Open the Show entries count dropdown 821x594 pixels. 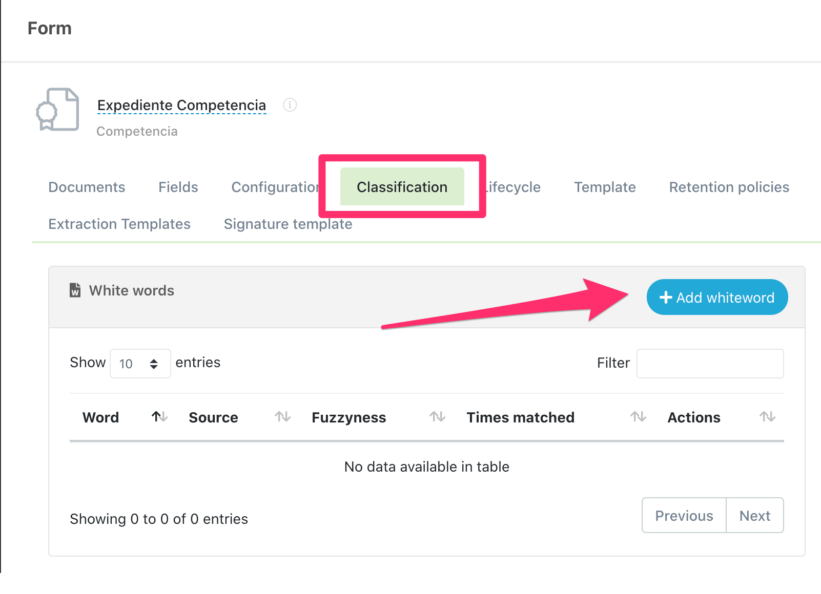point(140,364)
